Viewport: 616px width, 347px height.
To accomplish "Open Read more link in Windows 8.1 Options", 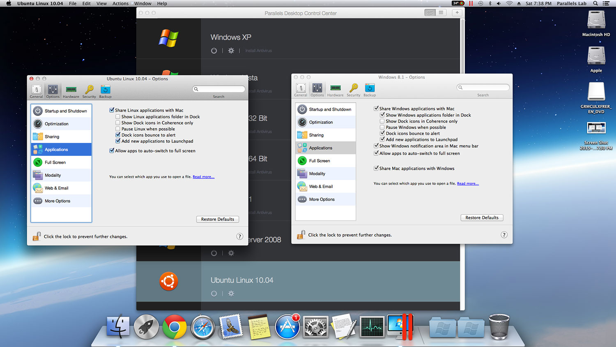I will [468, 183].
